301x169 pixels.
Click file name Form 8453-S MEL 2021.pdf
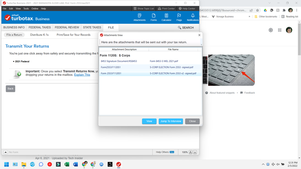(164, 61)
